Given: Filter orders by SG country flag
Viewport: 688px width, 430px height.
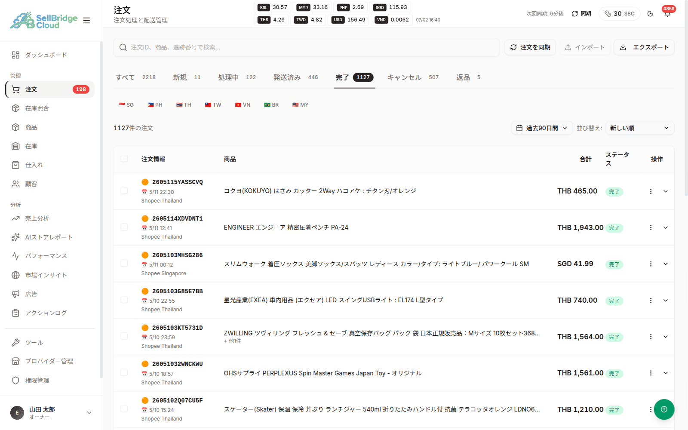Looking at the screenshot, I should tap(126, 105).
